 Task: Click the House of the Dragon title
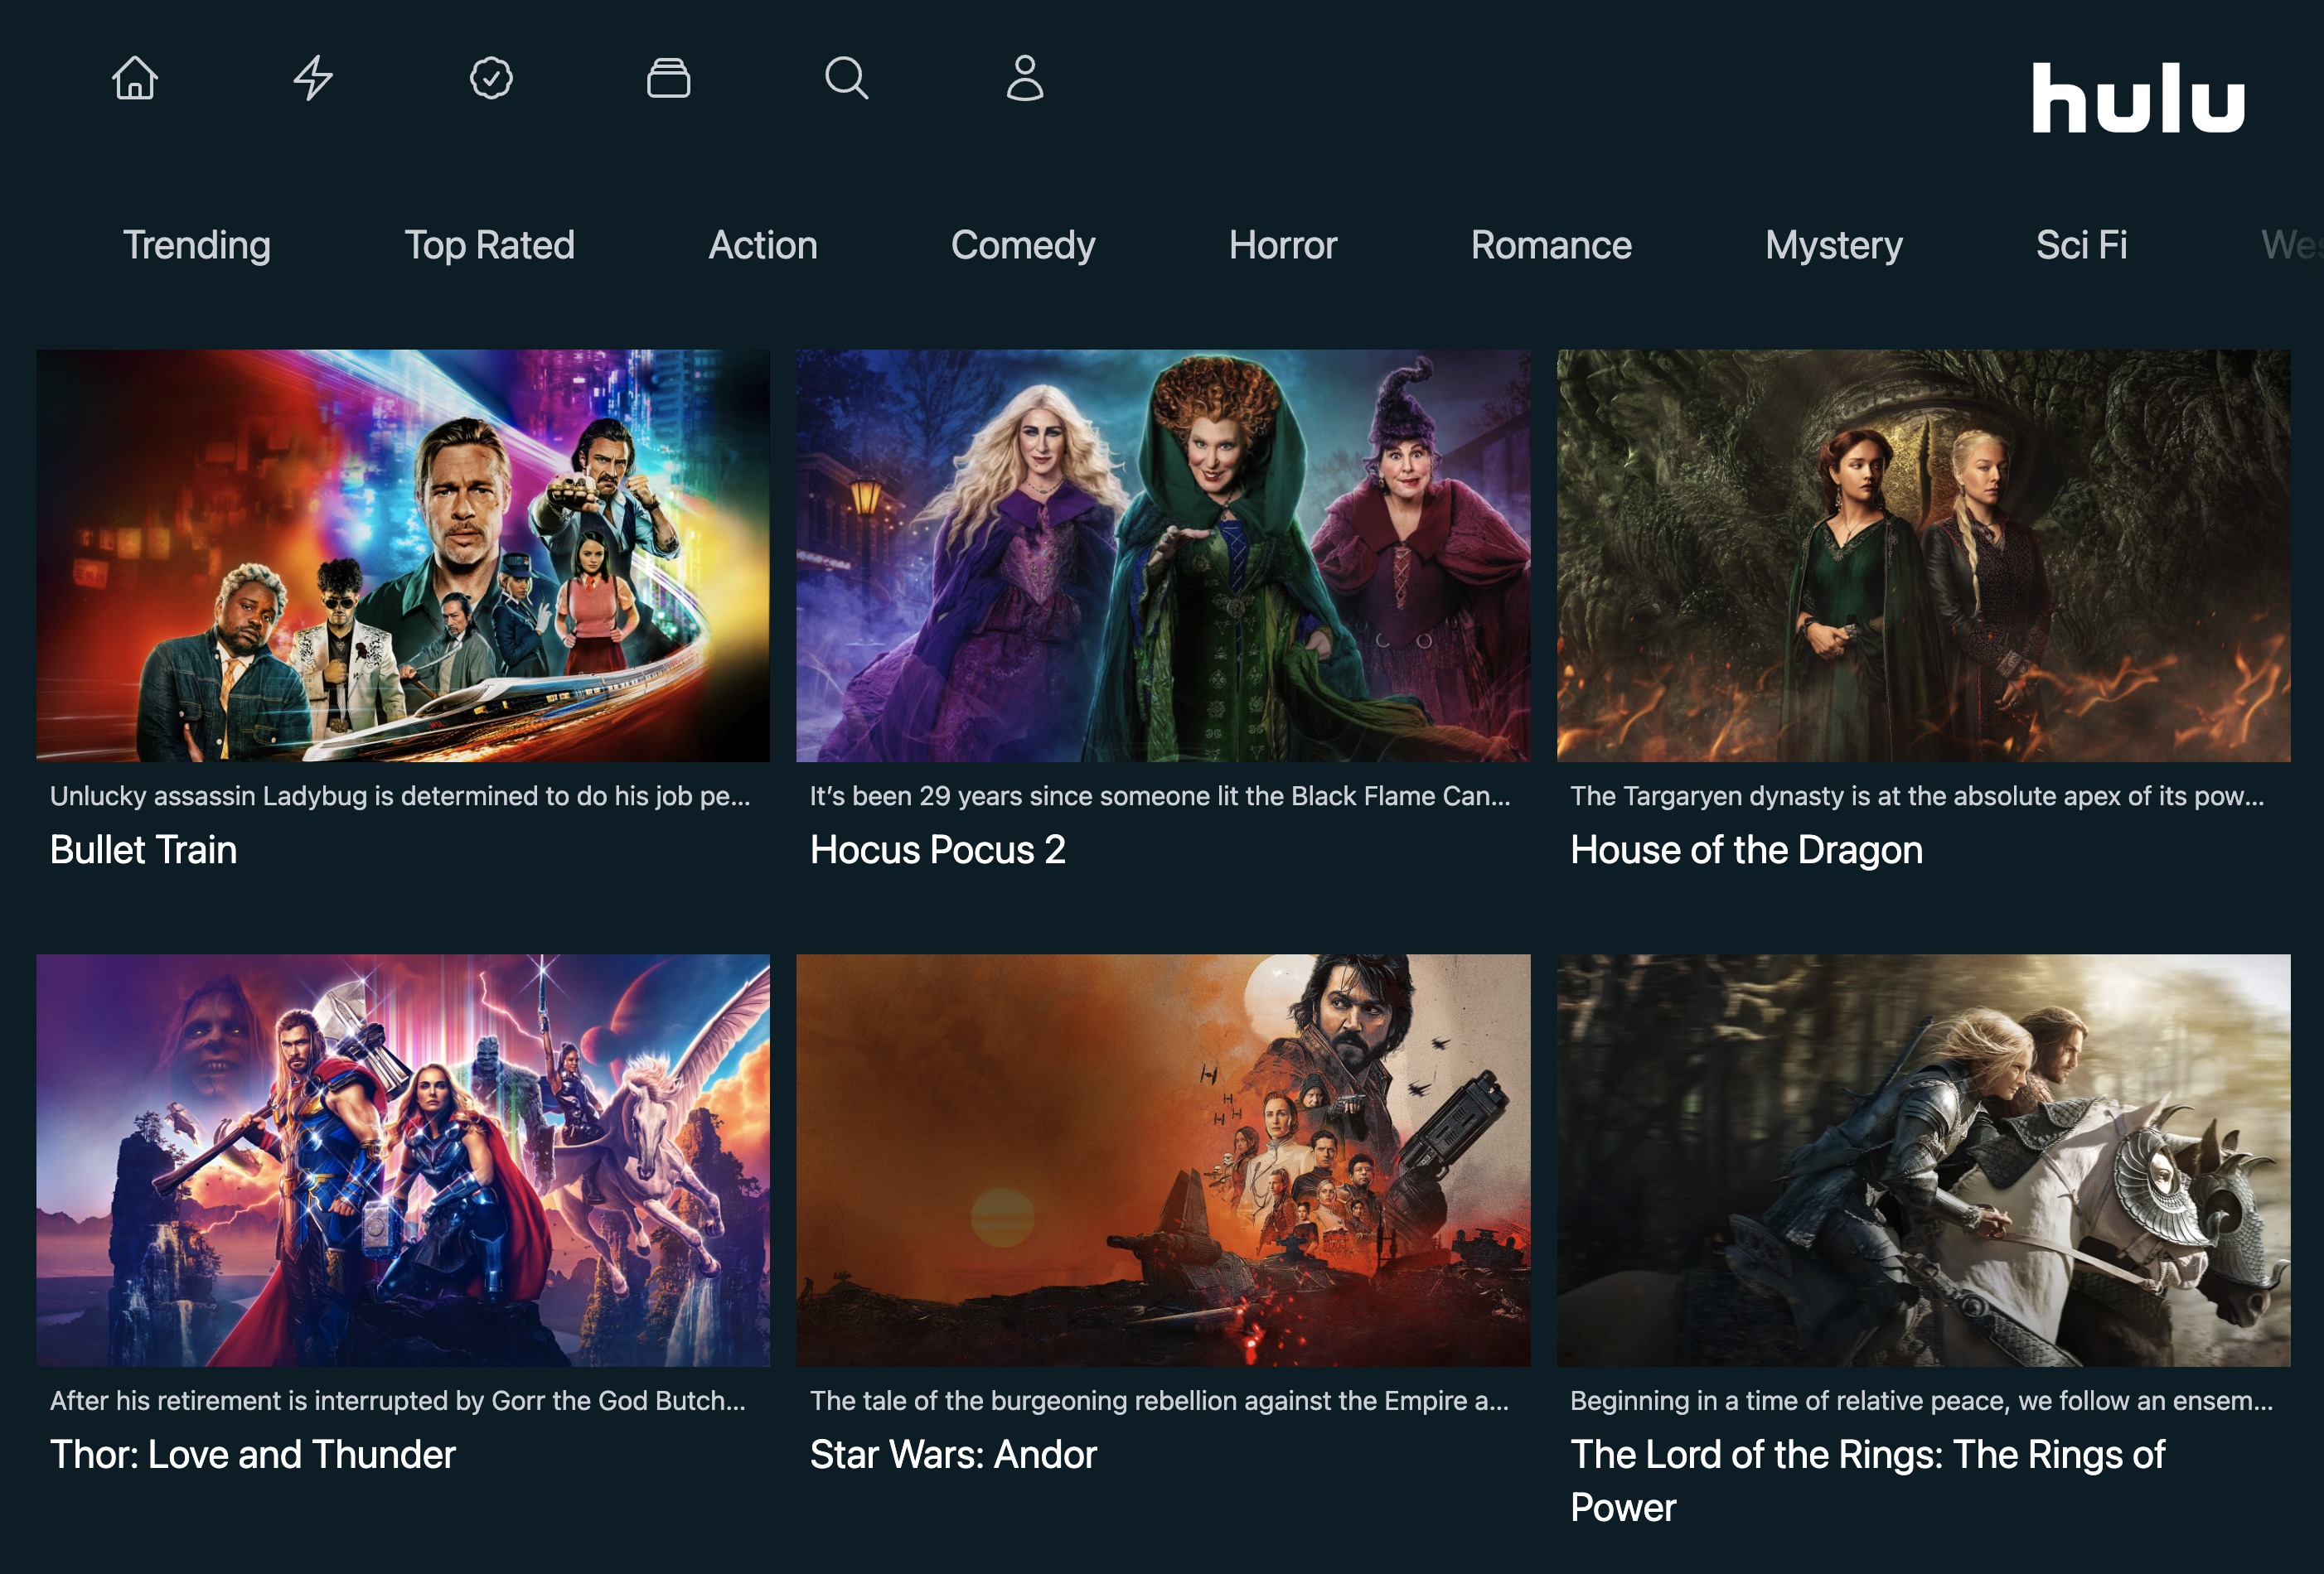[x=1747, y=849]
